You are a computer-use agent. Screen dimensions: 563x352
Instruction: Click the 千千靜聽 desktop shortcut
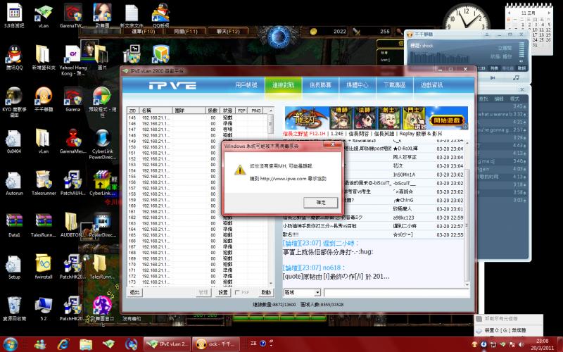click(44, 99)
